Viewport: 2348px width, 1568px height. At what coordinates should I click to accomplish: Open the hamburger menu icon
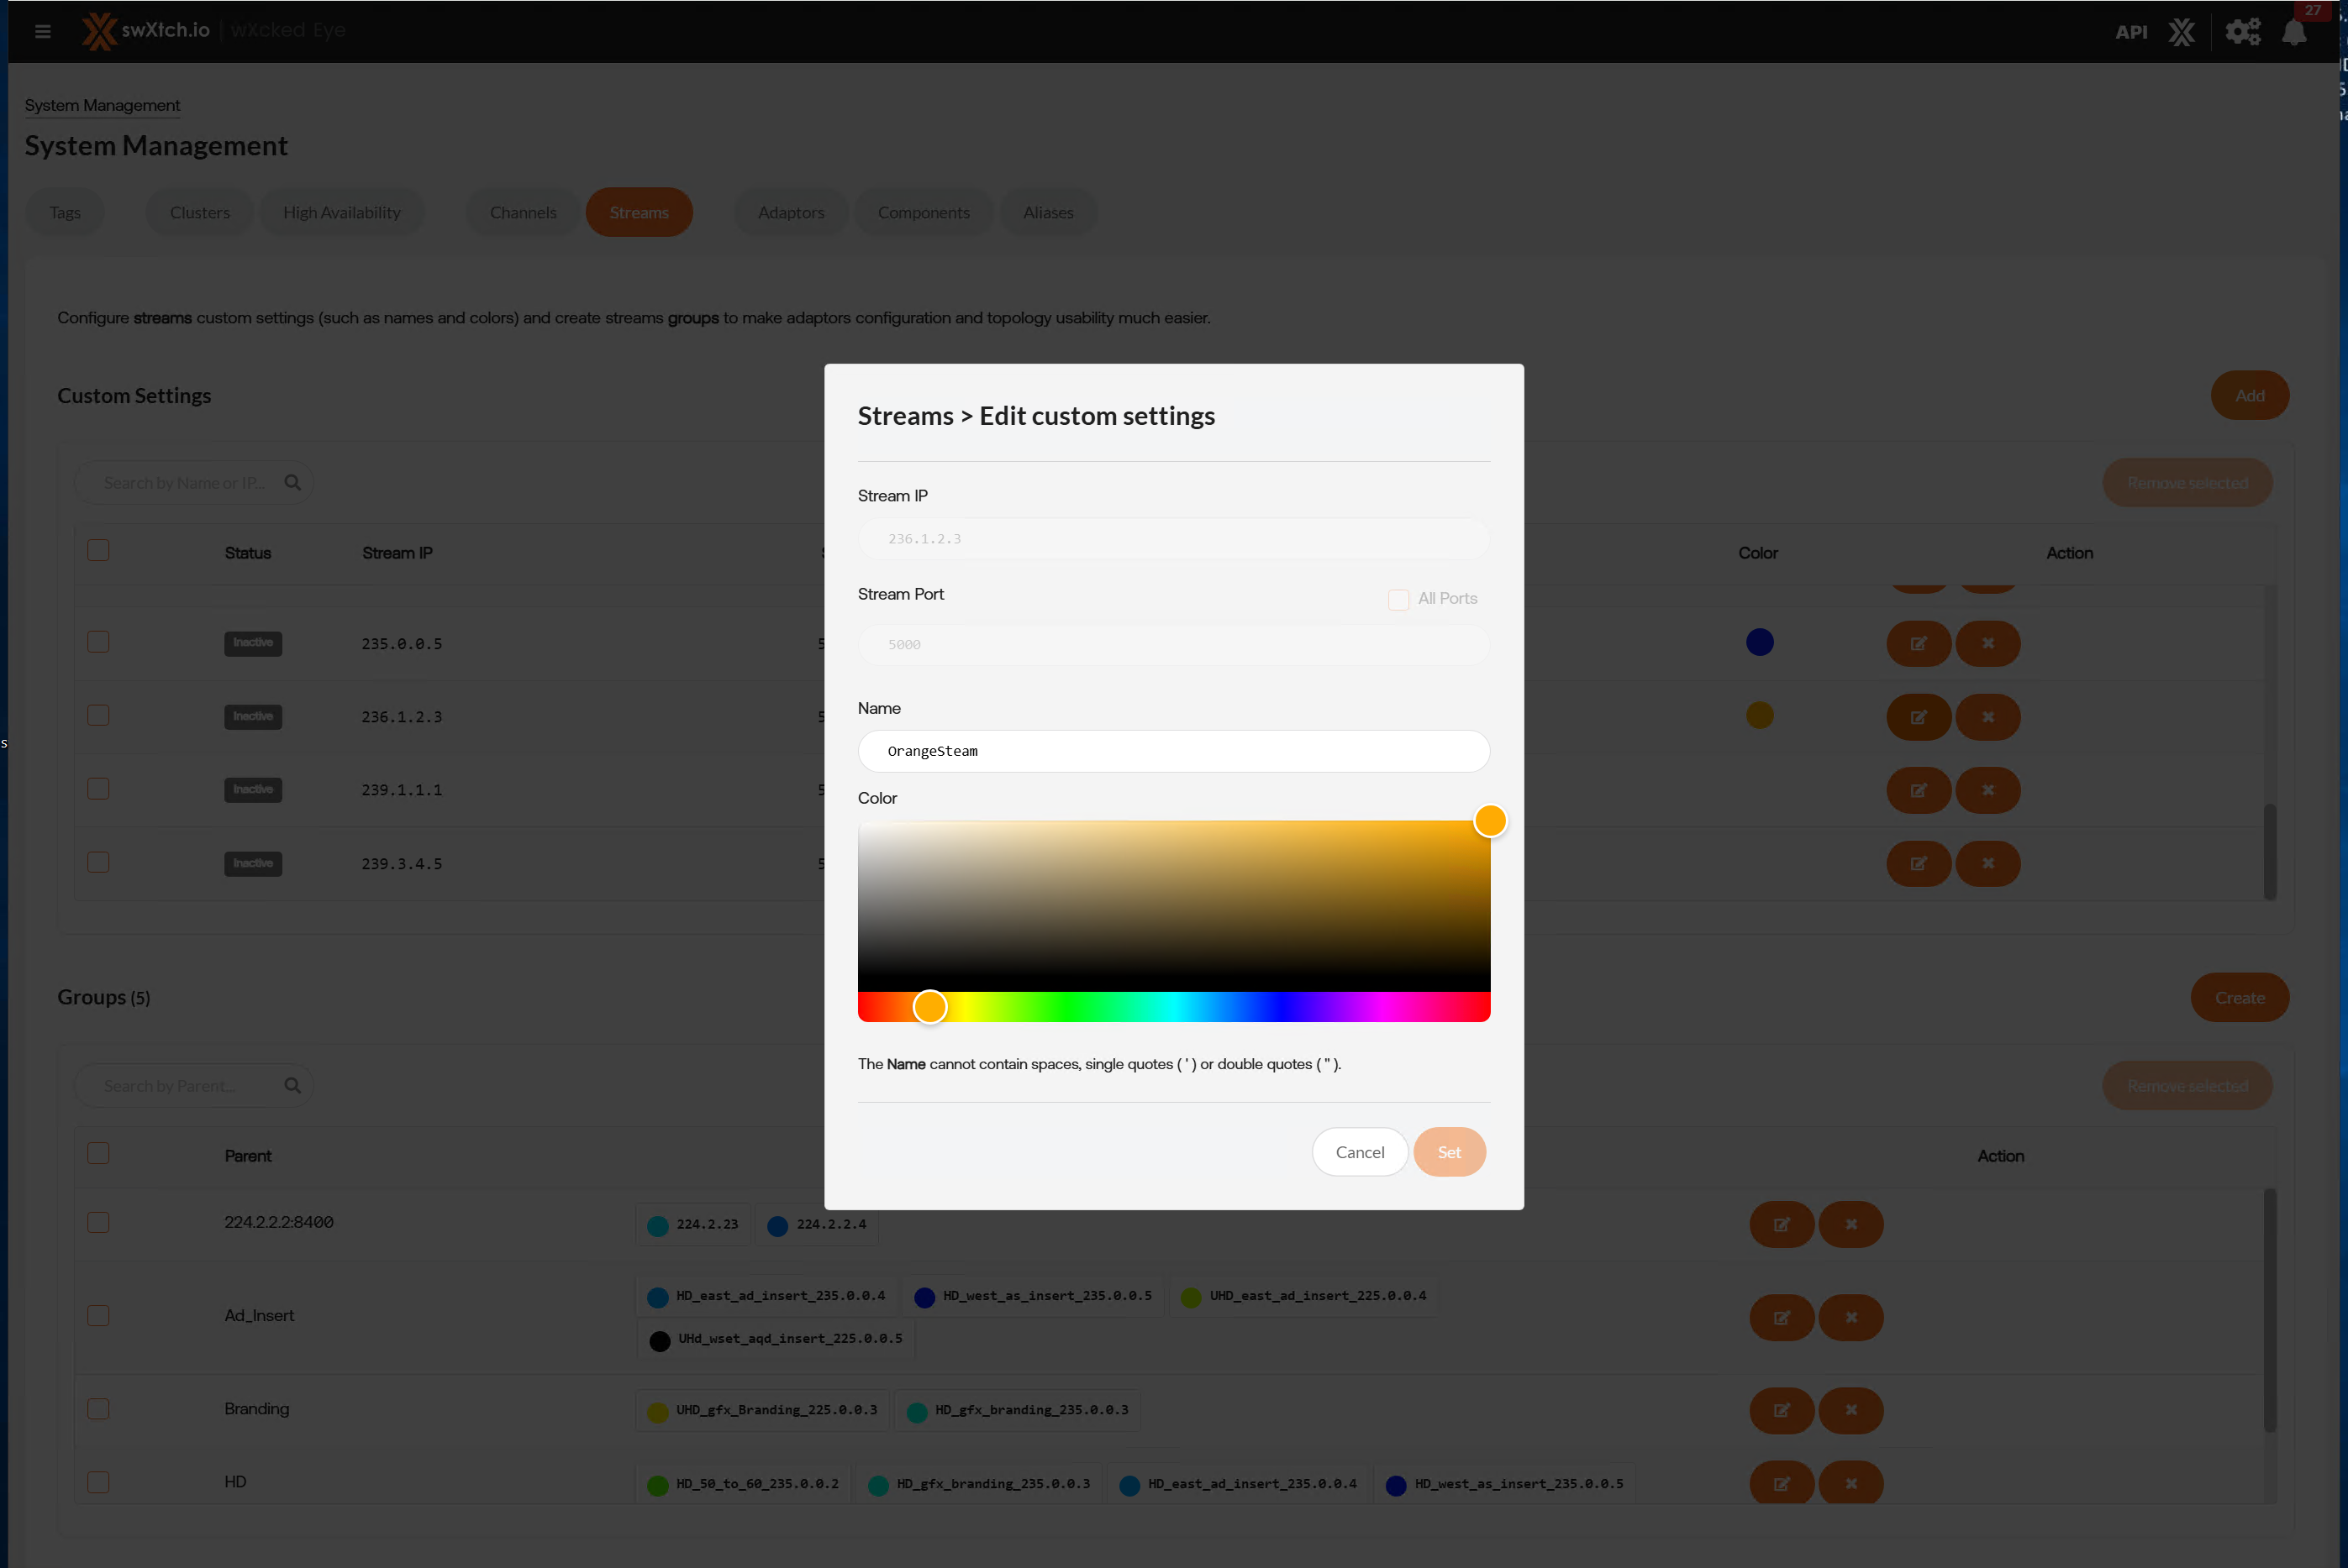tap(42, 31)
